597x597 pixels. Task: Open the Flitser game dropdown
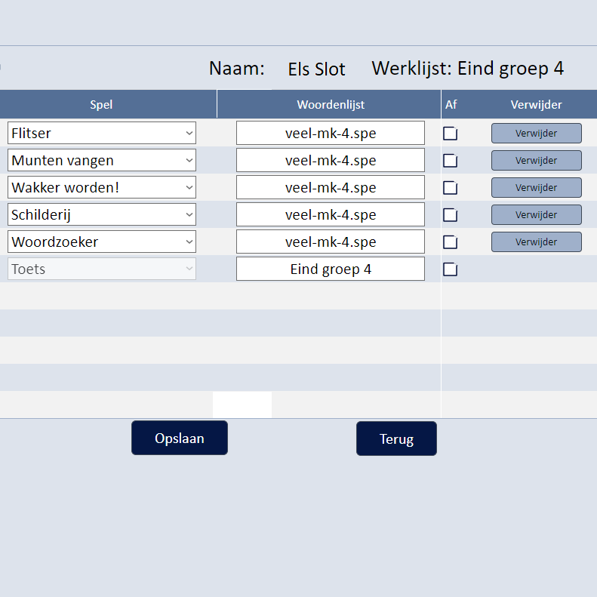tap(102, 133)
